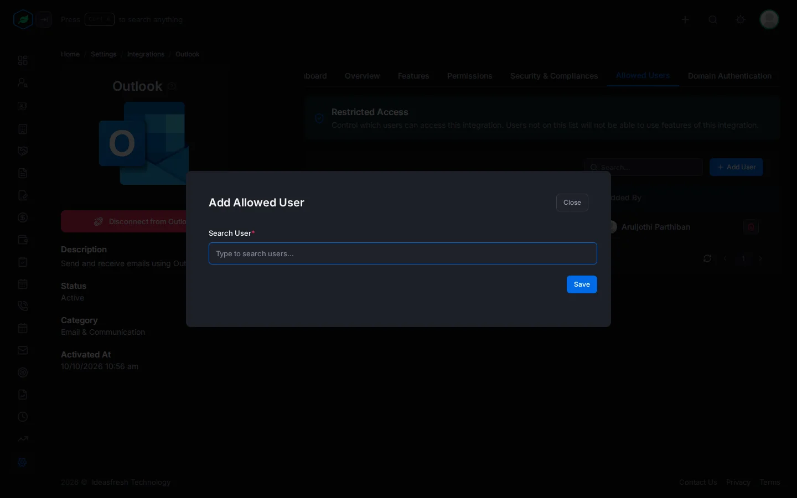Go to Settings breadcrumb
797x498 pixels.
103,54
